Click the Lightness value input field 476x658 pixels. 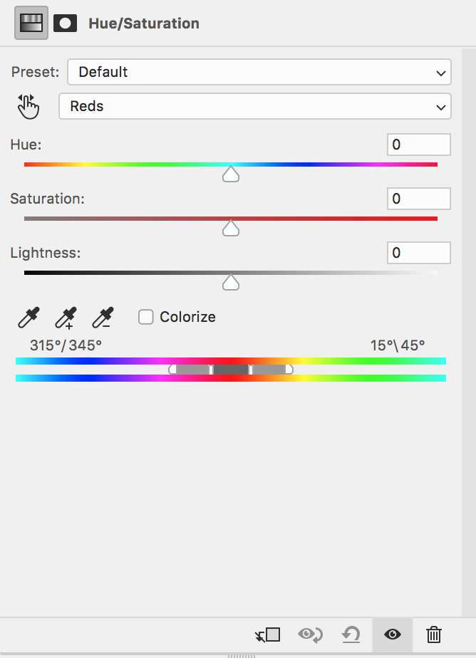[418, 253]
